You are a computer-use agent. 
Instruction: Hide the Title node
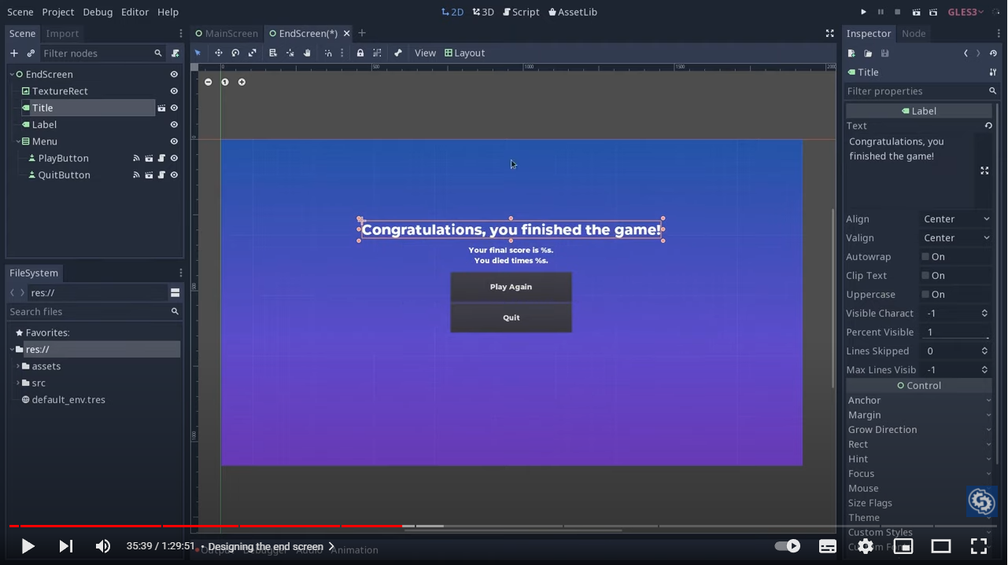tap(174, 108)
